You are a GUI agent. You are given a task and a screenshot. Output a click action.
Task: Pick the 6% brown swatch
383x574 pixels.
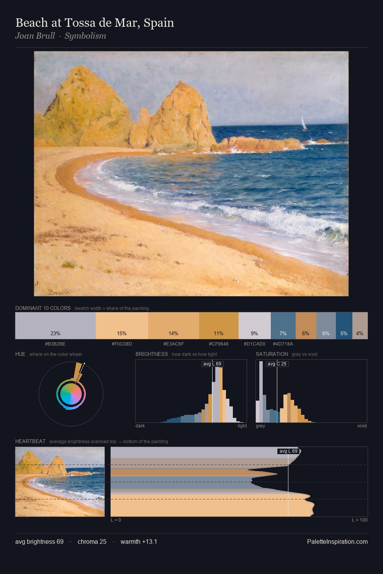[306, 326]
